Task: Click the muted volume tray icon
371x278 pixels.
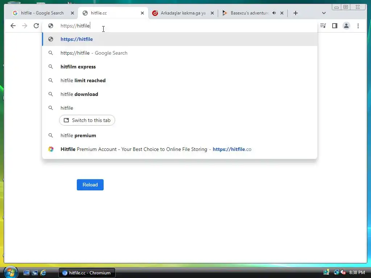Action: (x=343, y=272)
